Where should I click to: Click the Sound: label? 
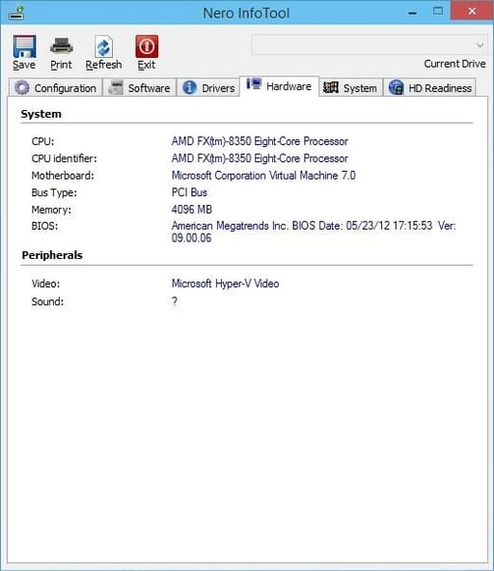coord(47,301)
